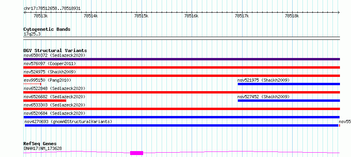Image resolution: width=351 pixels, height=157 pixels.
Task: Click the nsv6580372 (Sedlazeck2020) variant label
Action: (x=54, y=55)
